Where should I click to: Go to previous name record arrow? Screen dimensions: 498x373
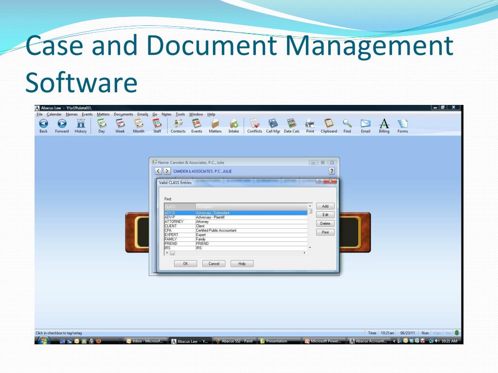(158, 171)
